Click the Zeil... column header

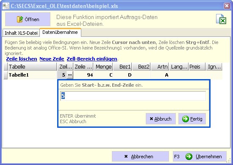click(65, 67)
